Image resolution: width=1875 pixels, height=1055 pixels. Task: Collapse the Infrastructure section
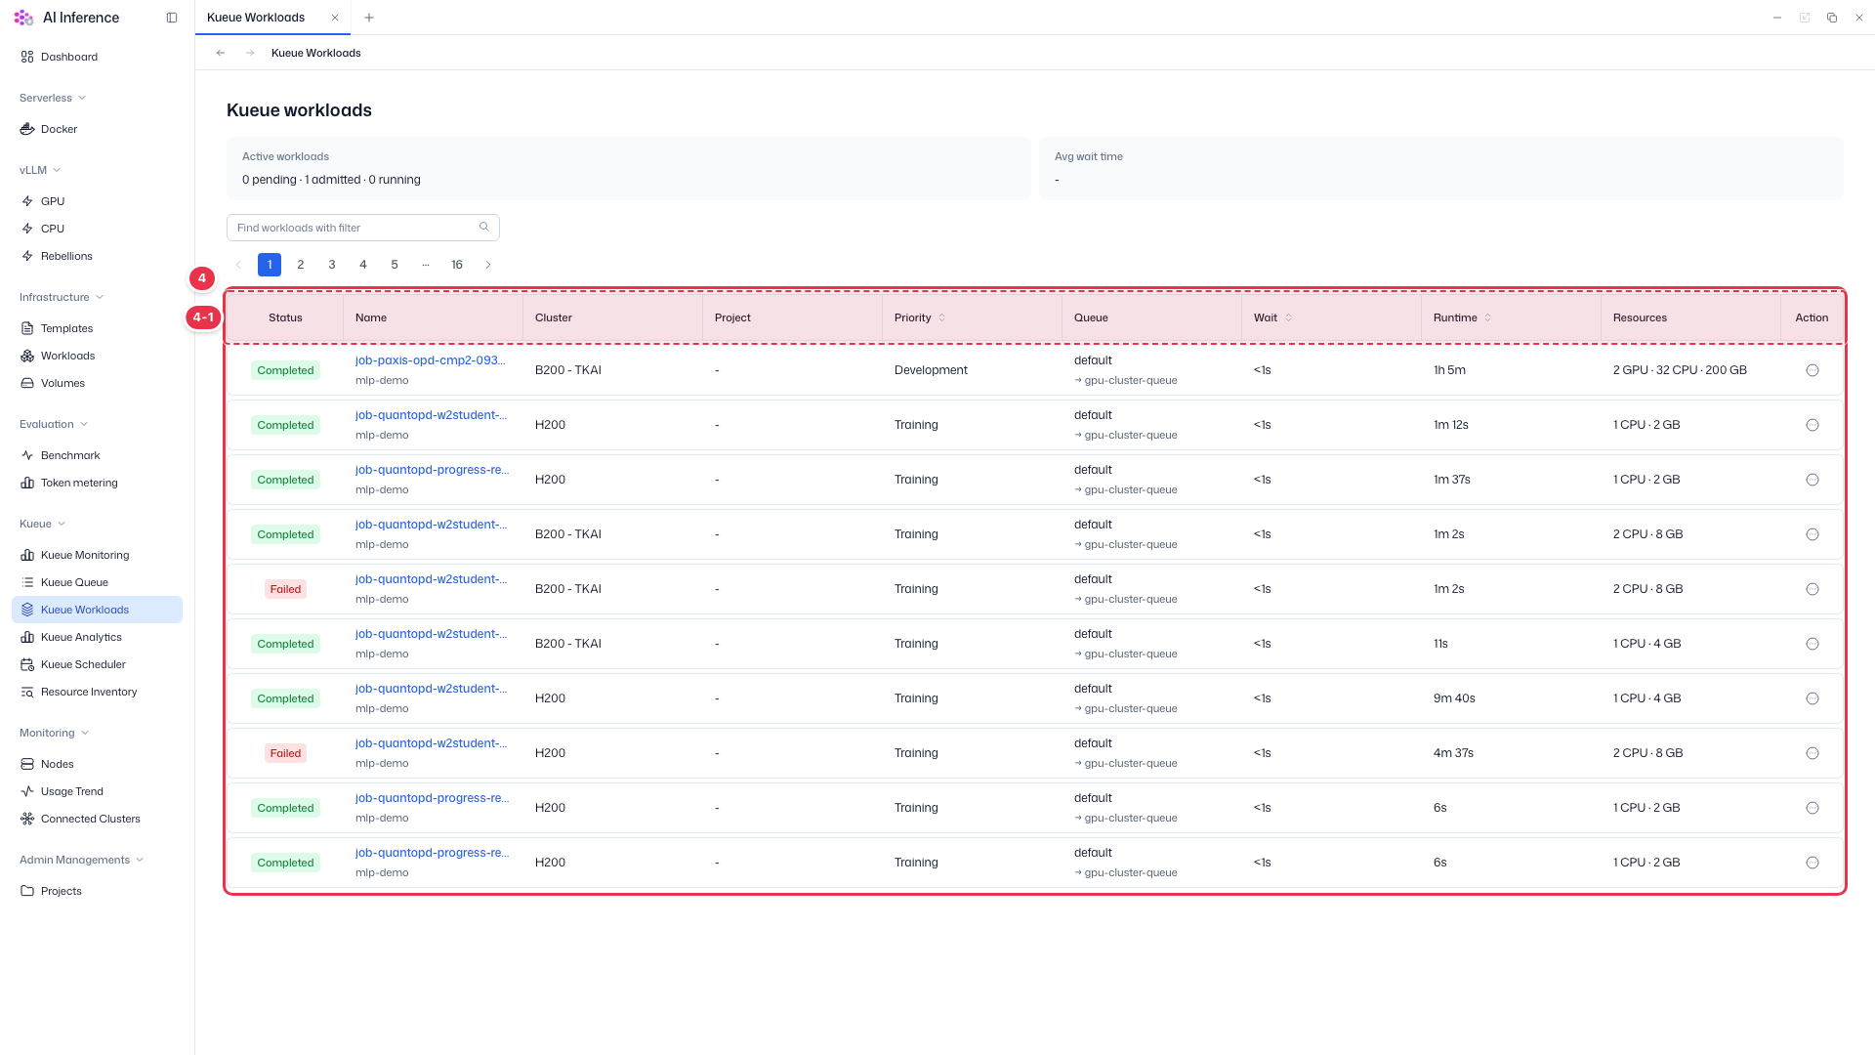(62, 297)
